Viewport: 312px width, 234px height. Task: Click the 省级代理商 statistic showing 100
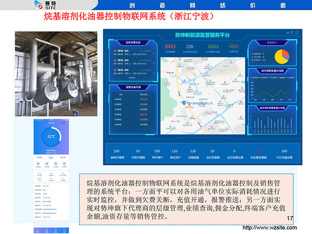pos(116,154)
